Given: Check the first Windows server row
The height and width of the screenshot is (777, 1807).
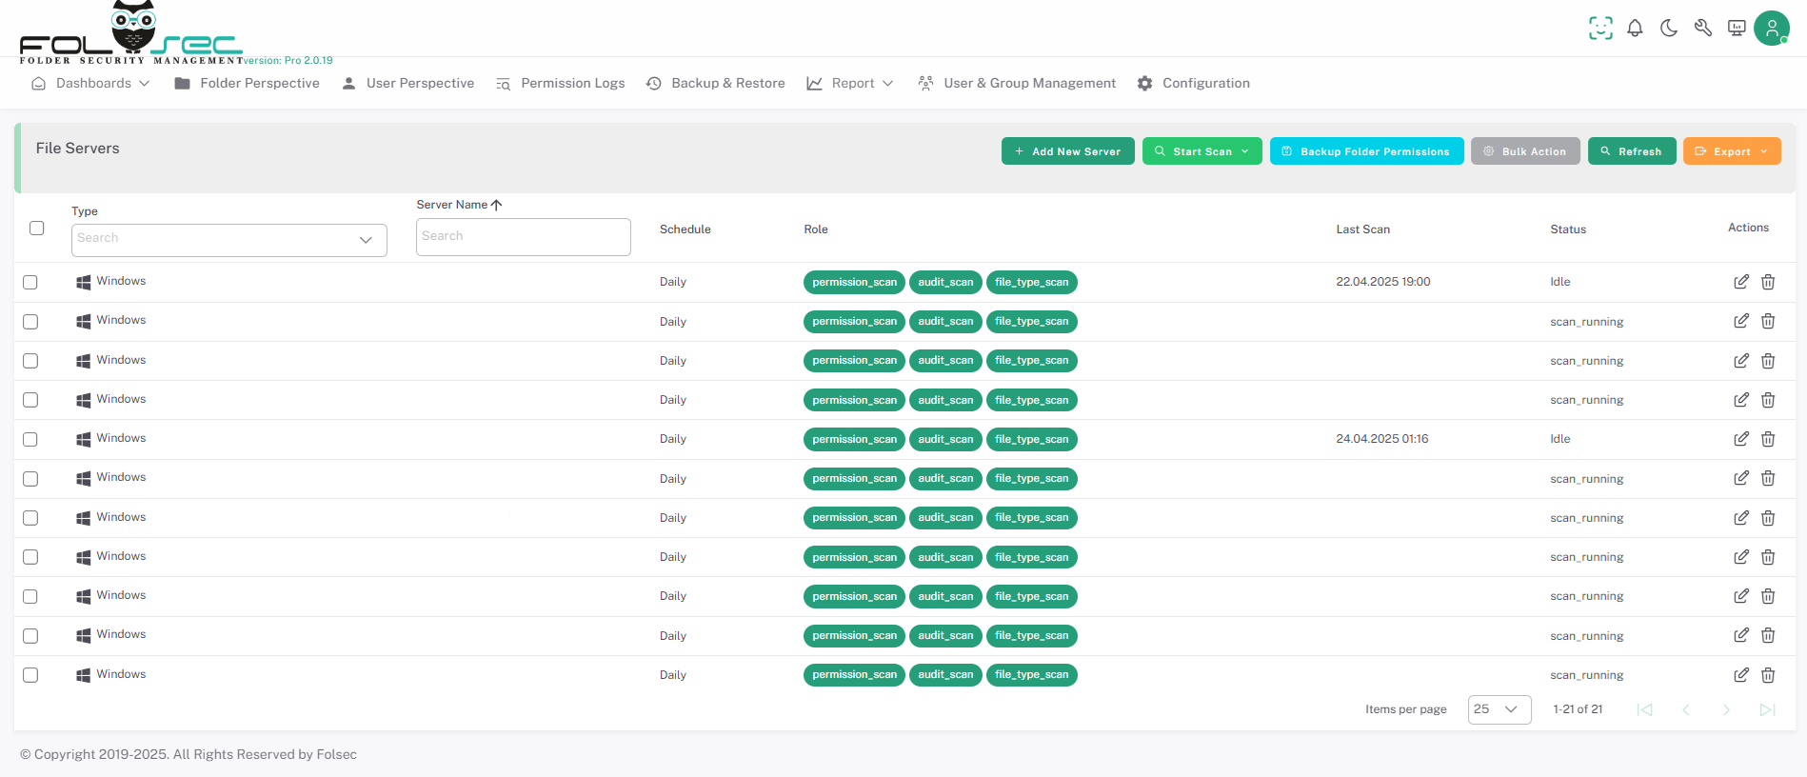Looking at the screenshot, I should [x=30, y=283].
